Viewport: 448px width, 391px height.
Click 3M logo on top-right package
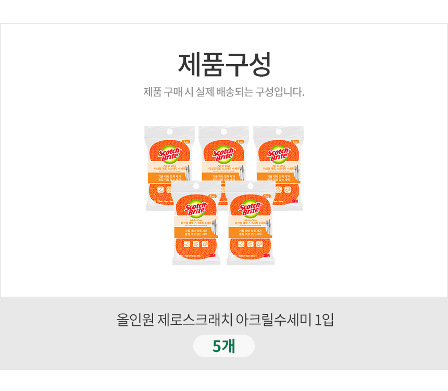[294, 200]
